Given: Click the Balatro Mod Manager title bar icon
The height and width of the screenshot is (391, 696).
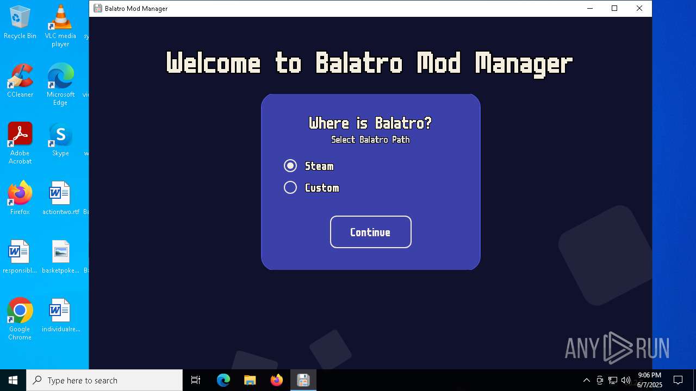Looking at the screenshot, I should click(x=97, y=8).
